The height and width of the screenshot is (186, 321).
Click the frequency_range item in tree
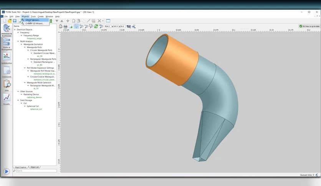[x=34, y=38]
